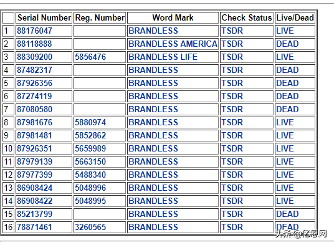Viewport: 334px width, 245px height.
Task: Click LIVE status for serial 87977399
Action: pyautogui.click(x=285, y=175)
